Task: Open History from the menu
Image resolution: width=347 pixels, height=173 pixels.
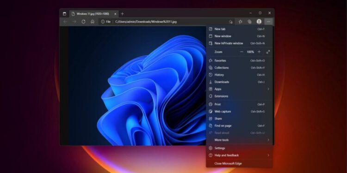Action: [239, 75]
